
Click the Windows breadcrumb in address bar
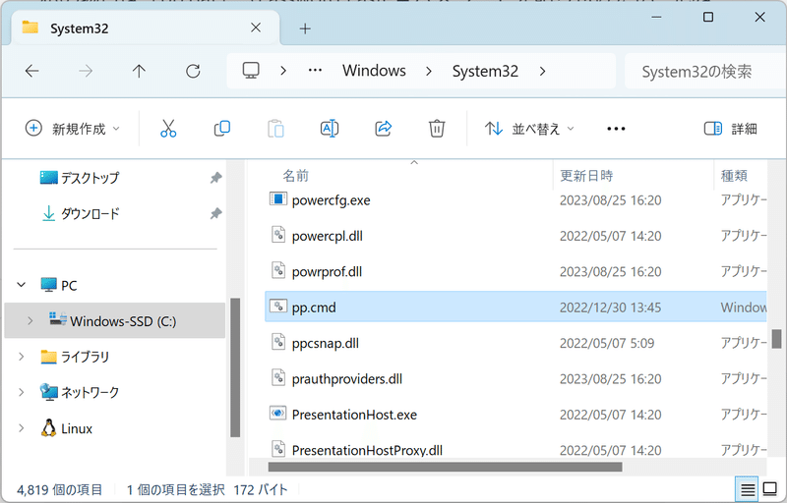(x=375, y=71)
